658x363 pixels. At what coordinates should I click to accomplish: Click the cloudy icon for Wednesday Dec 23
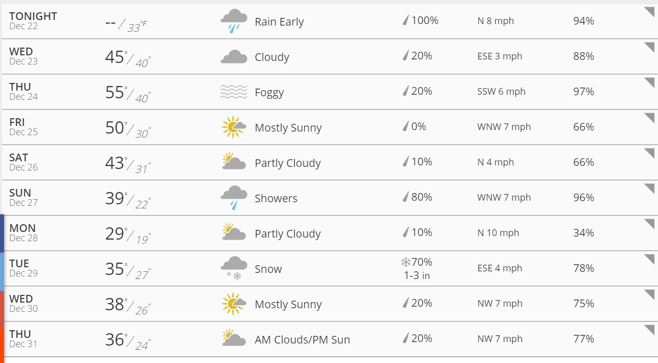click(234, 57)
